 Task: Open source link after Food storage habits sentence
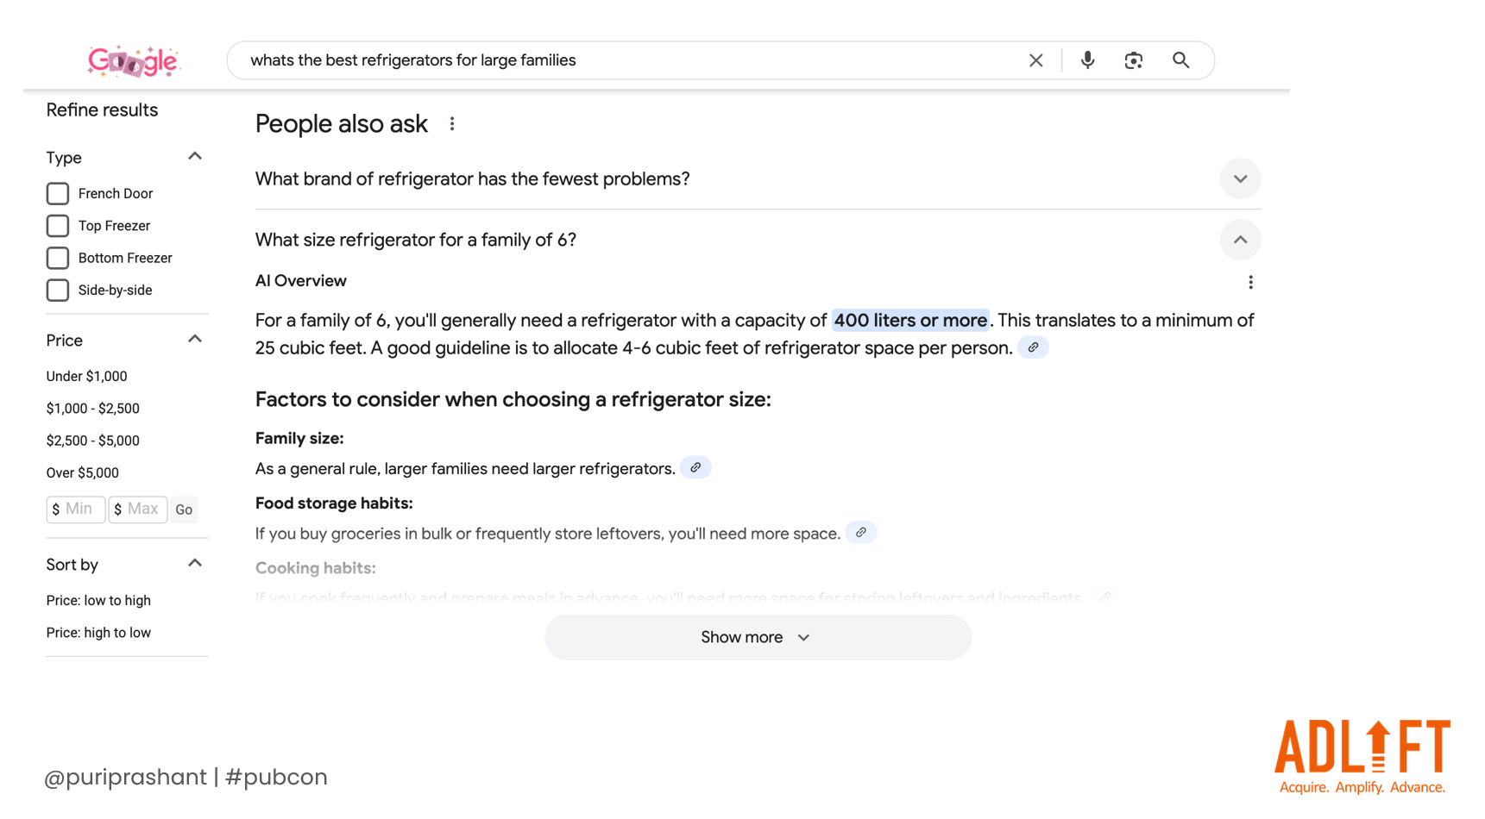[860, 533]
